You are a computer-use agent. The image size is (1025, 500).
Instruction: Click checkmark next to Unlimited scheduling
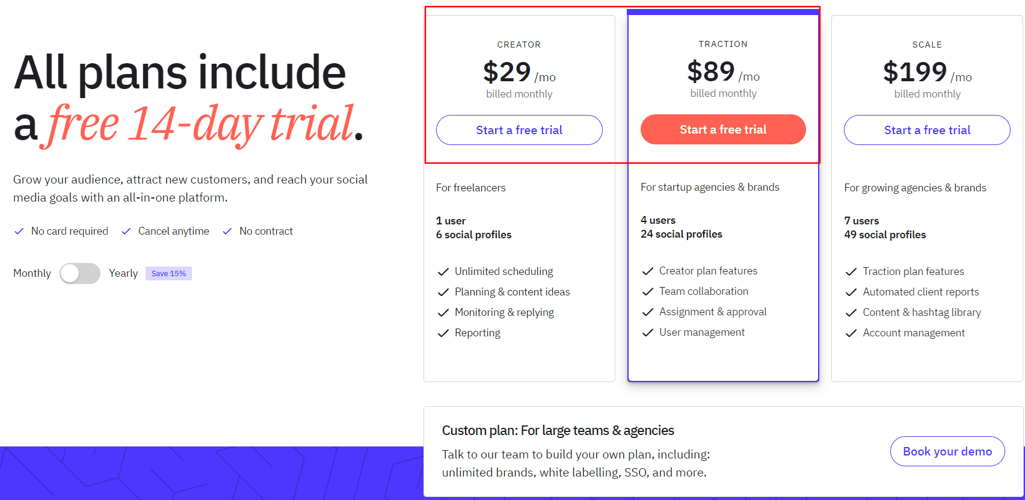click(x=443, y=272)
